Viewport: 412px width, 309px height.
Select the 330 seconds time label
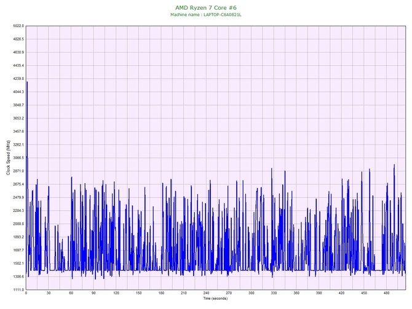click(274, 293)
